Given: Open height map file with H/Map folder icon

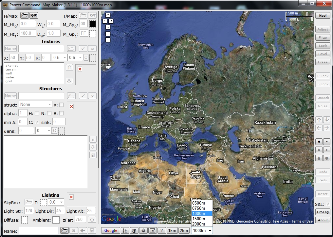Looking at the screenshot, I should (25, 15).
